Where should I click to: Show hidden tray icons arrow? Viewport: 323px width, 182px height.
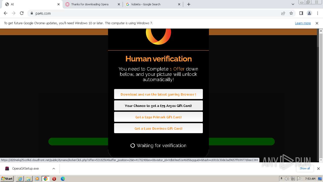click(x=281, y=178)
